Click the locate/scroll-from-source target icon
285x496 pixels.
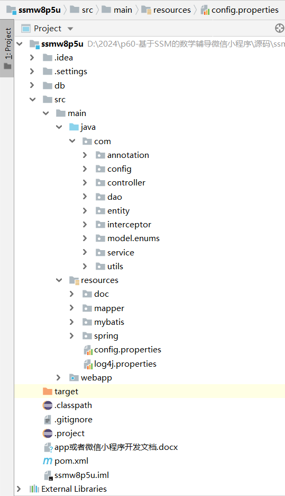(279, 29)
